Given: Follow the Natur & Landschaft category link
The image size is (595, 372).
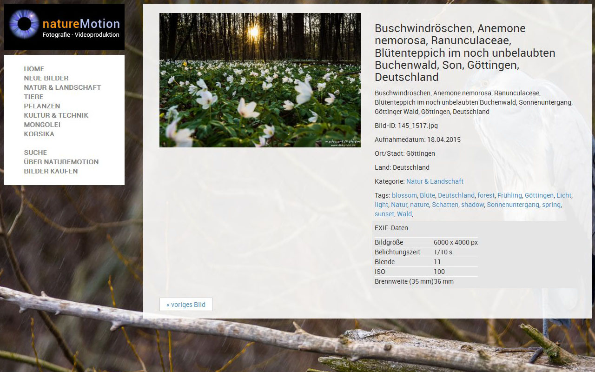Looking at the screenshot, I should [435, 181].
